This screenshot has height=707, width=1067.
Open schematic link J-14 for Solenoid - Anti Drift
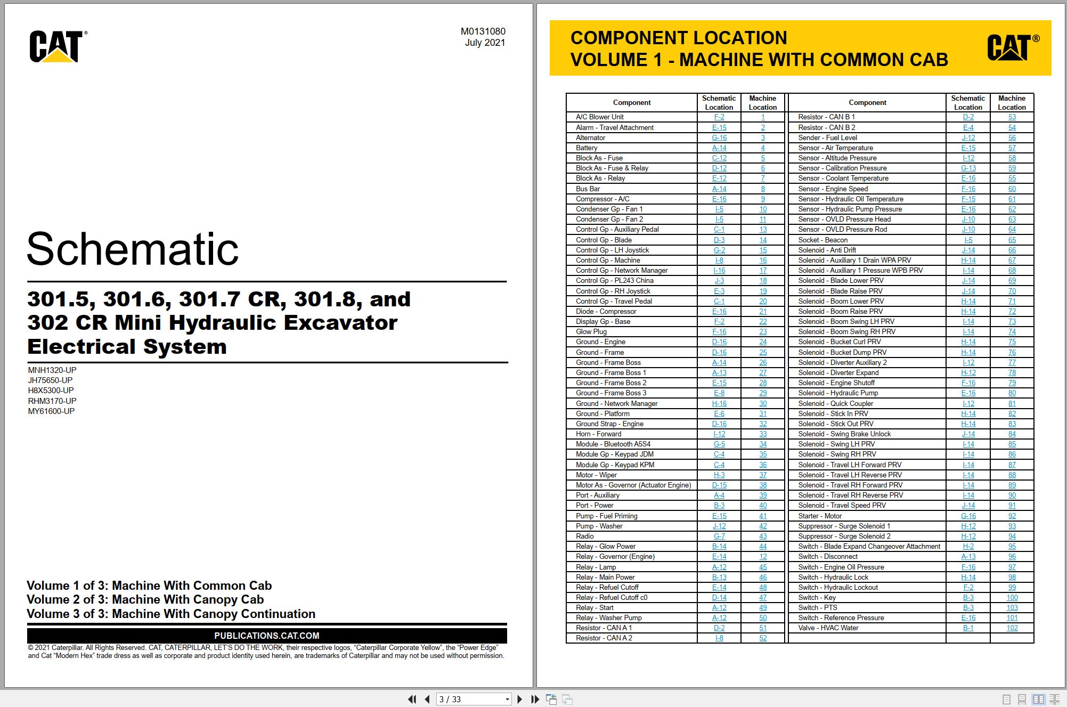coord(968,250)
